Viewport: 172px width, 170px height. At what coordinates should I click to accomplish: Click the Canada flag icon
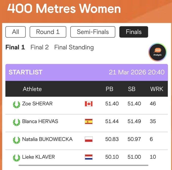point(89,104)
